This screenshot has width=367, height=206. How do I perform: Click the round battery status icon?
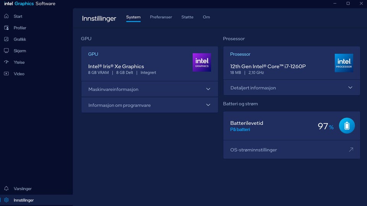(x=347, y=126)
